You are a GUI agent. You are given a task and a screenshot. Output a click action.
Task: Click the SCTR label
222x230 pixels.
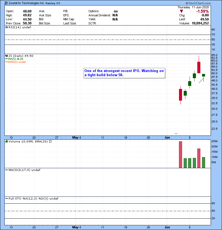click(92, 23)
